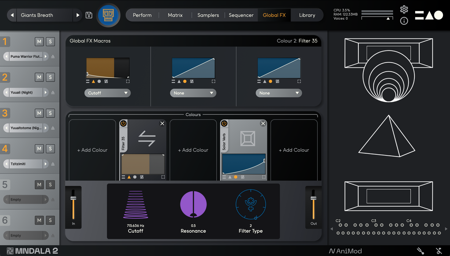Screen dimensions: 450x256
Task: Toggle Filter 35 power button
Action: [123, 124]
